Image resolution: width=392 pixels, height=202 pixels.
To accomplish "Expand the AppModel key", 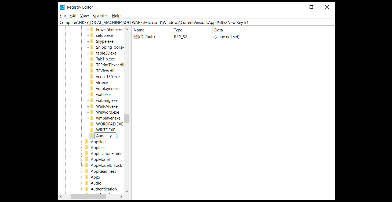I will pos(81,160).
